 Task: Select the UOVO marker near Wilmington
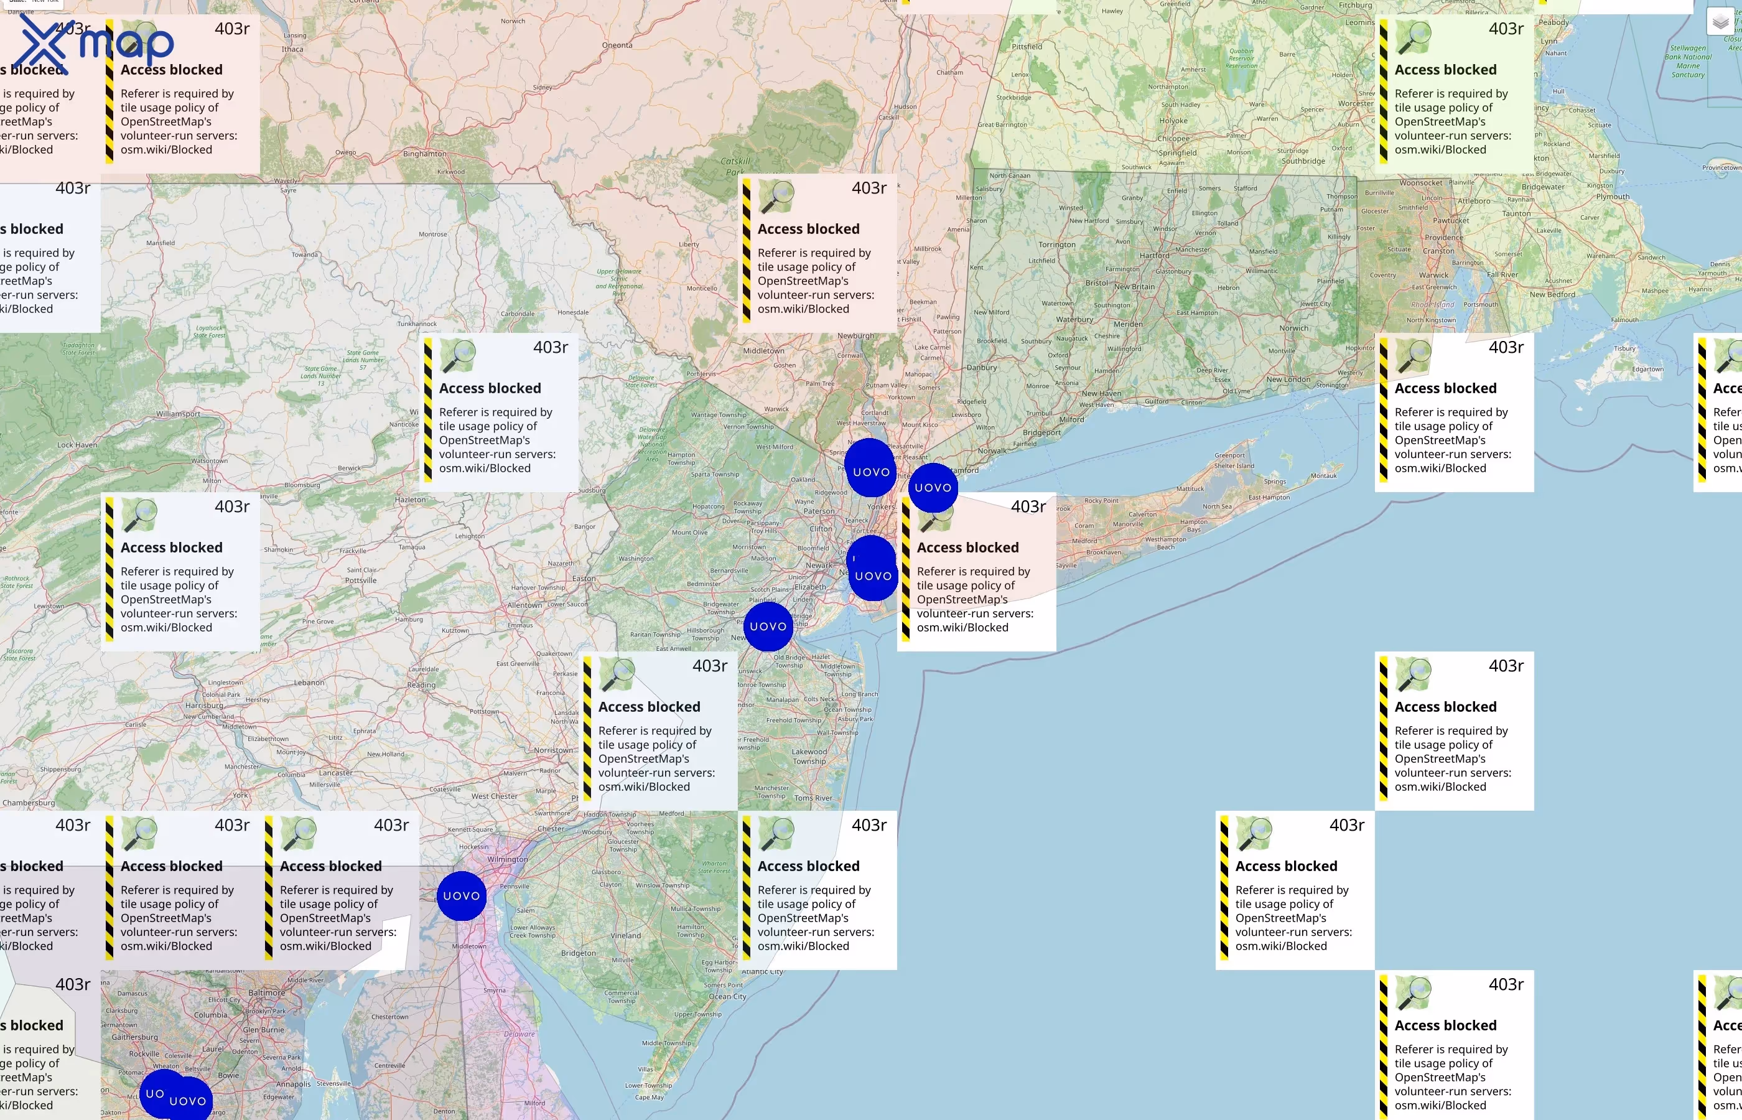(x=462, y=896)
